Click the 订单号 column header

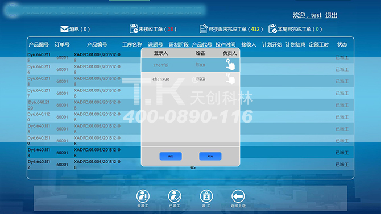62,45
